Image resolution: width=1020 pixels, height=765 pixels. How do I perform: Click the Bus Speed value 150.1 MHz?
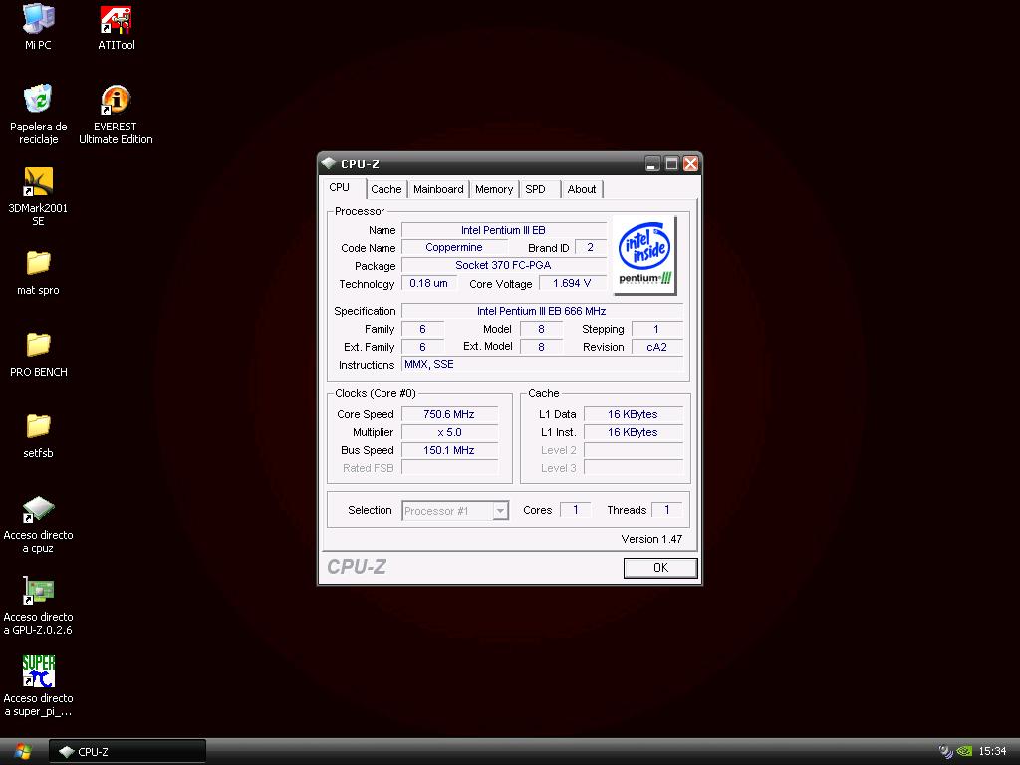449,450
